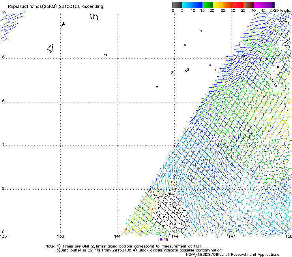Click the green 15-20 knots color band
Screen dimensions: 292x257
208,5
